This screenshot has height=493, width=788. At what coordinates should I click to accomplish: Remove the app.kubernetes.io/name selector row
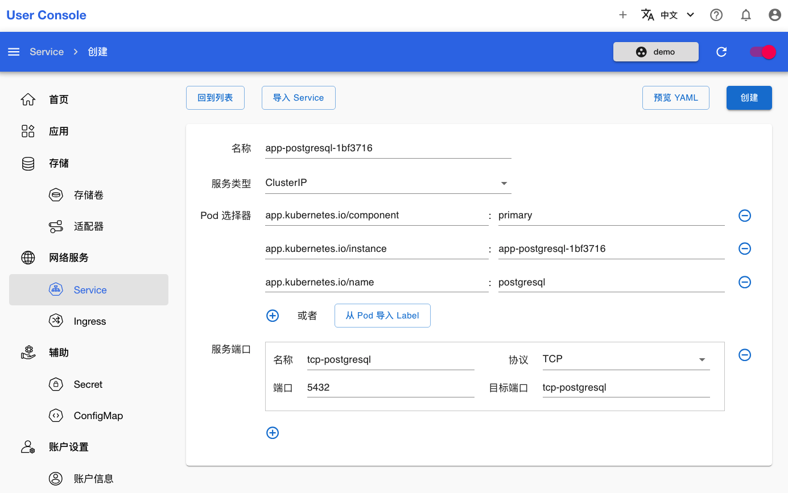[745, 282]
